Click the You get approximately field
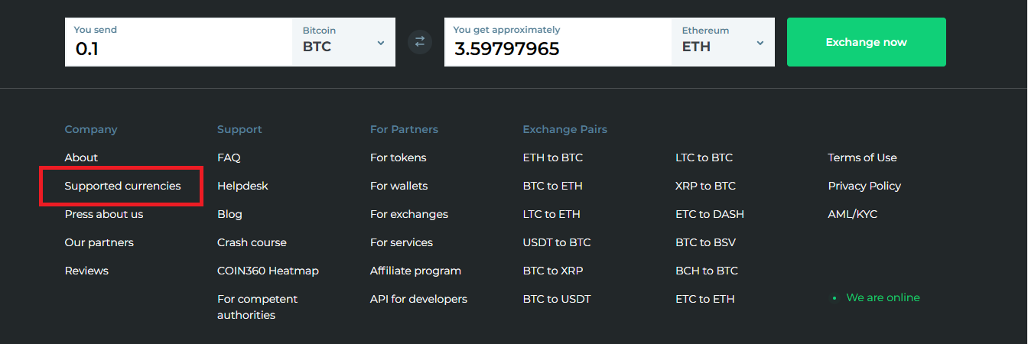This screenshot has width=1028, height=344. [x=557, y=48]
